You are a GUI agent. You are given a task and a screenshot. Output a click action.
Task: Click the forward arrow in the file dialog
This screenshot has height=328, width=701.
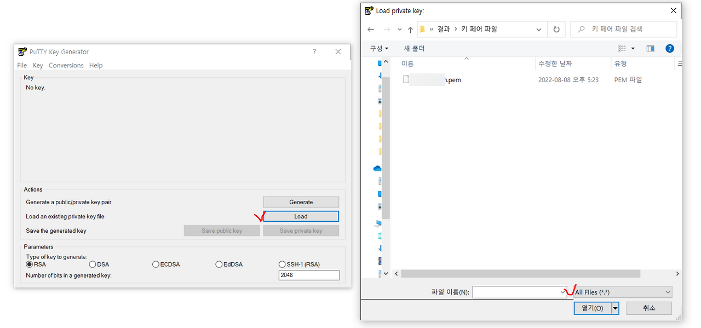(x=387, y=30)
